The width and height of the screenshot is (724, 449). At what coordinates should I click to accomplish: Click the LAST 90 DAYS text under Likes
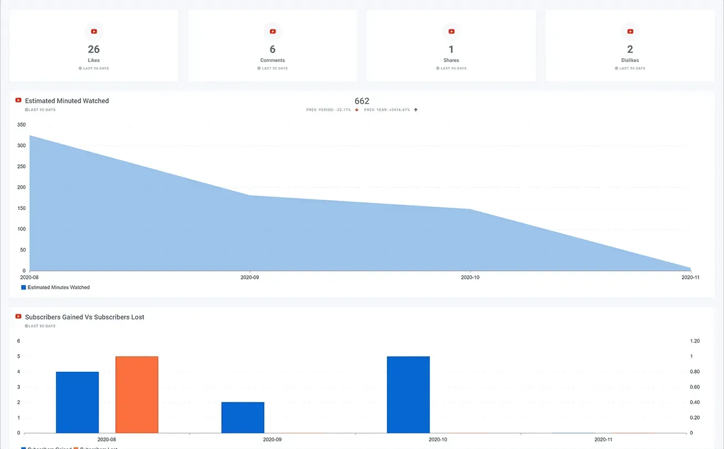(x=96, y=68)
